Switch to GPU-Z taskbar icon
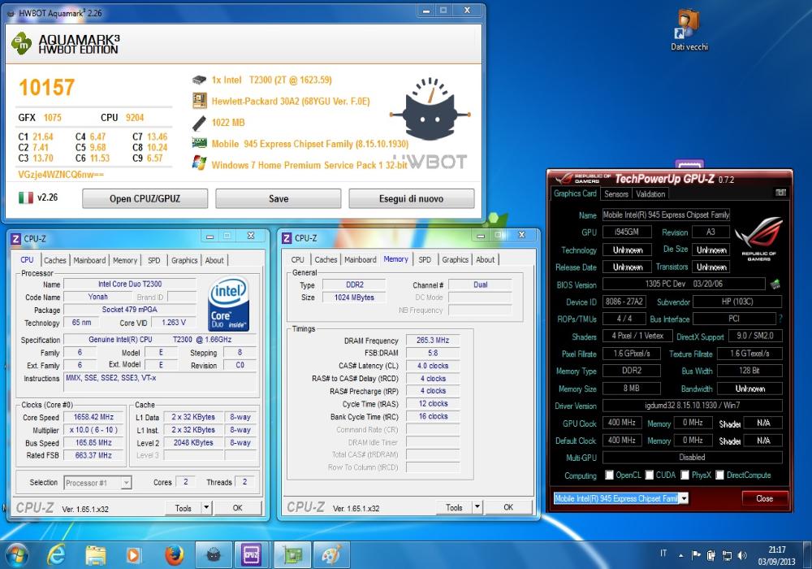The height and width of the screenshot is (569, 812). (292, 555)
